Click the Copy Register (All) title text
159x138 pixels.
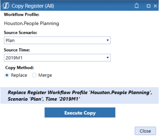point(33,6)
